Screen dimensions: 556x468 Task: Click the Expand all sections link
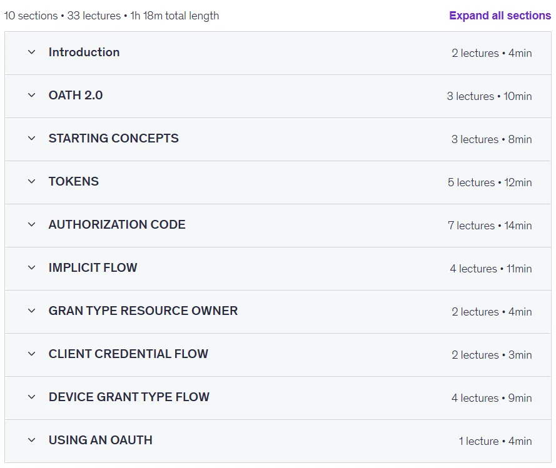coord(500,16)
